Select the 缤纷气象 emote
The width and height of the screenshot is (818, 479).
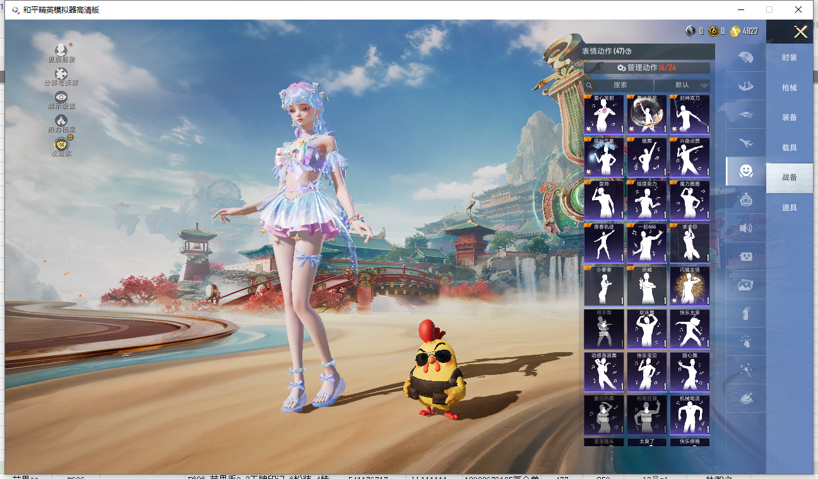(604, 157)
